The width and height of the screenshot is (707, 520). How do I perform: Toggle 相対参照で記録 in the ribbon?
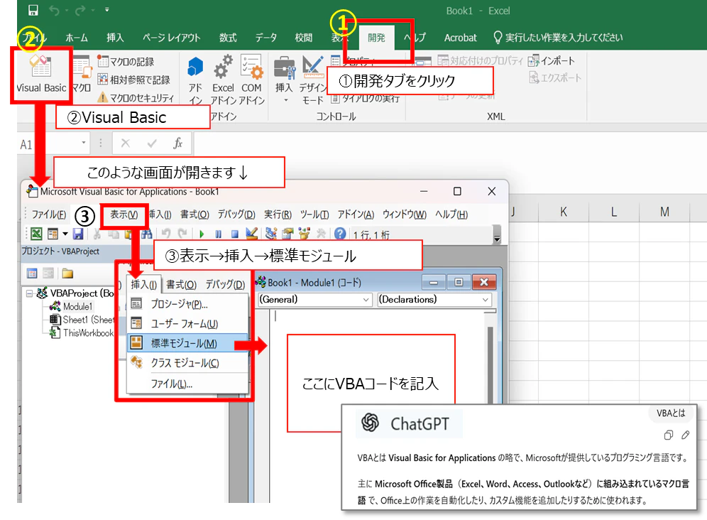(134, 80)
